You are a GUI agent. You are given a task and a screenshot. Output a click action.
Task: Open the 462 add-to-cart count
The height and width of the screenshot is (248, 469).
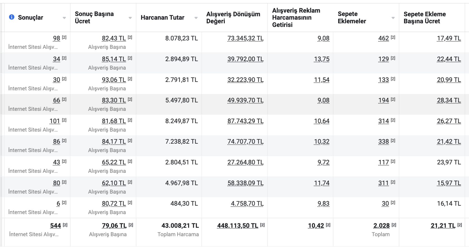(x=383, y=38)
